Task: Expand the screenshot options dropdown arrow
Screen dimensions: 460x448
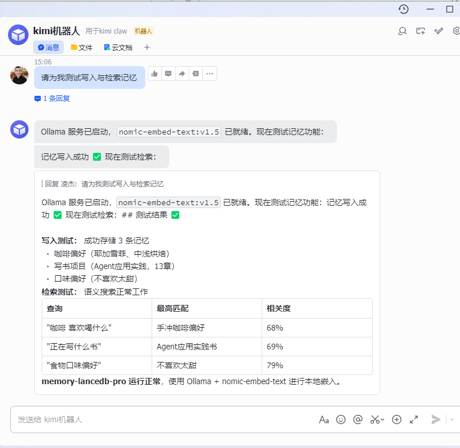Action: coord(382,420)
